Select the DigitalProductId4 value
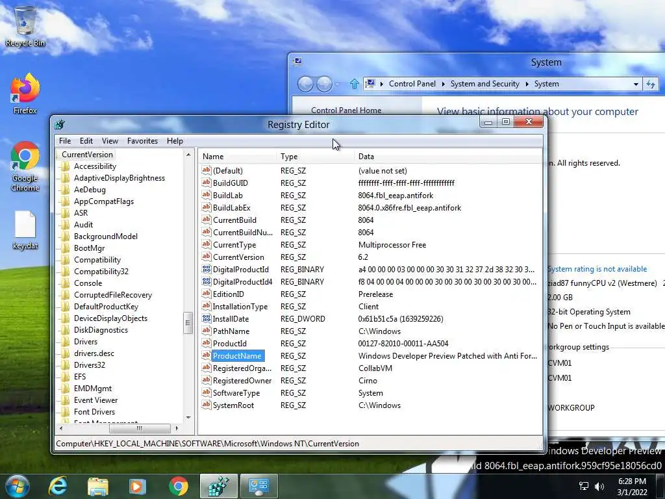Image resolution: width=665 pixels, height=499 pixels. (243, 282)
